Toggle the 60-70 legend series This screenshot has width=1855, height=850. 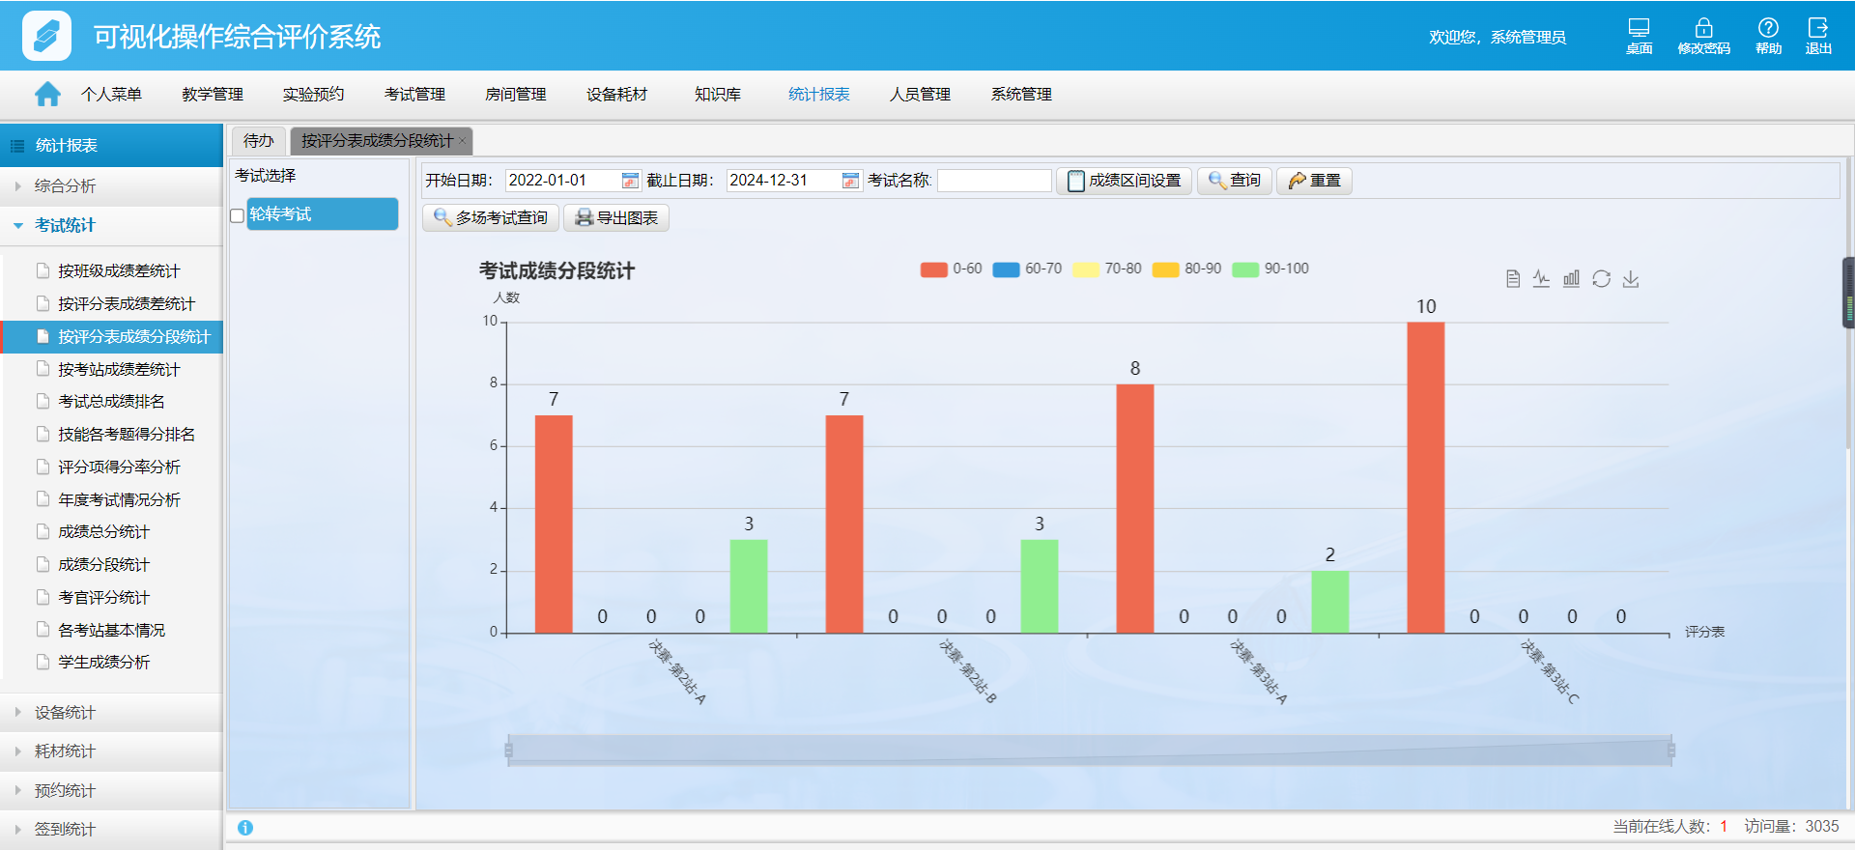1027,269
